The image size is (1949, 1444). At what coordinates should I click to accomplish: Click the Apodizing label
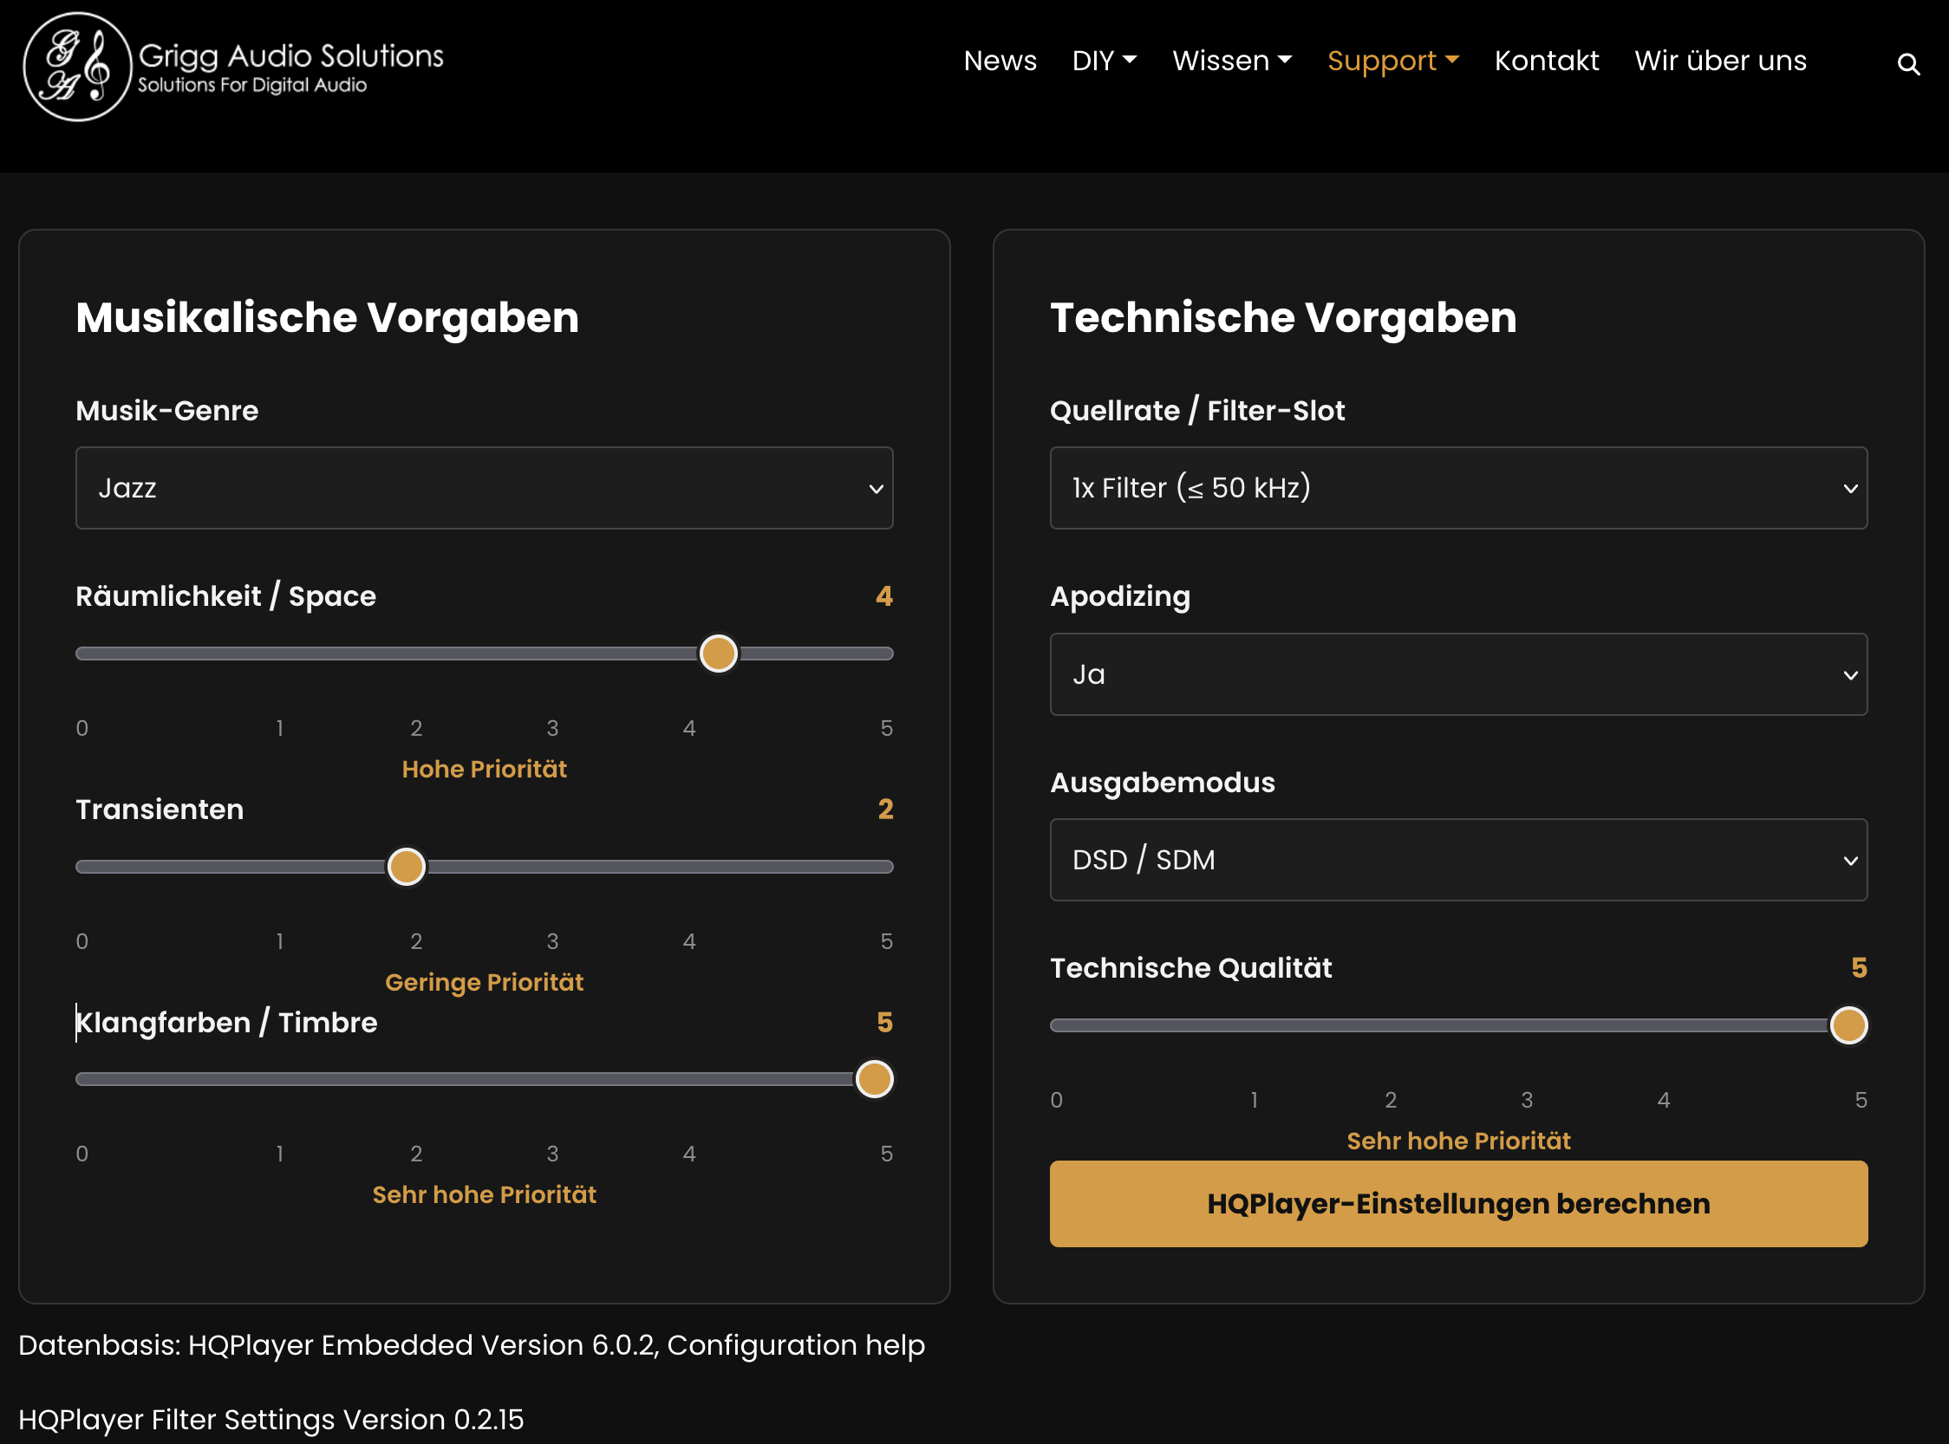pyautogui.click(x=1120, y=597)
